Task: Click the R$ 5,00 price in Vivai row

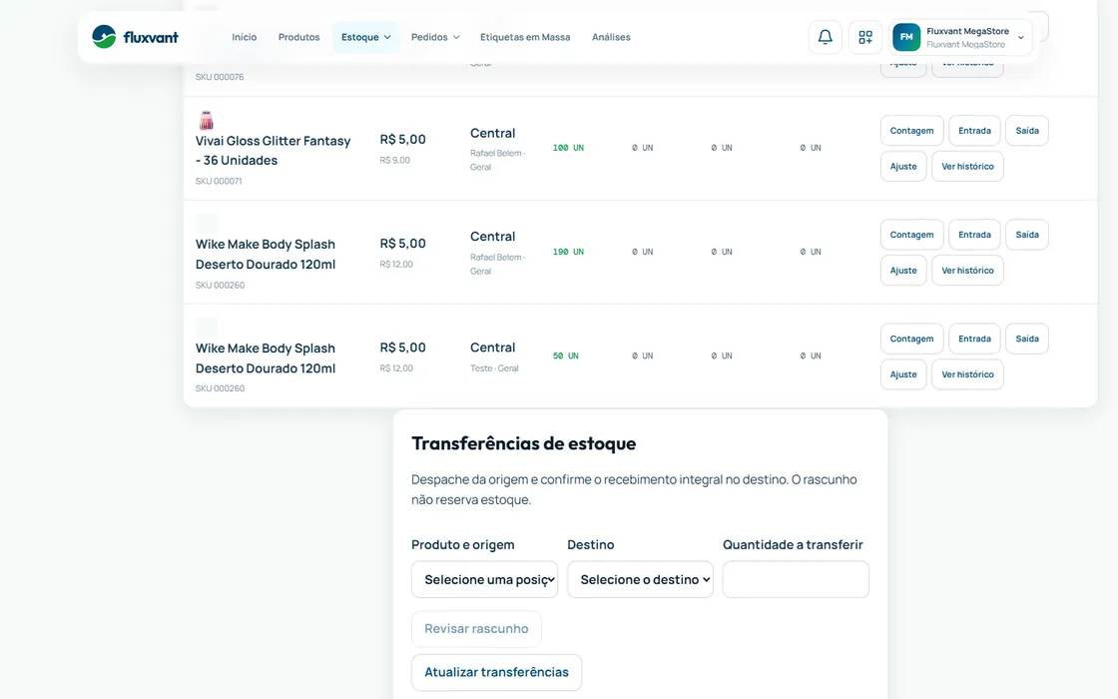Action: (403, 140)
